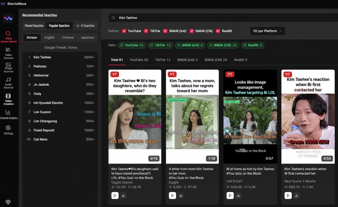Open thumbnail of Kim Taehee's daughters video
The width and height of the screenshot is (338, 207).
click(x=135, y=117)
